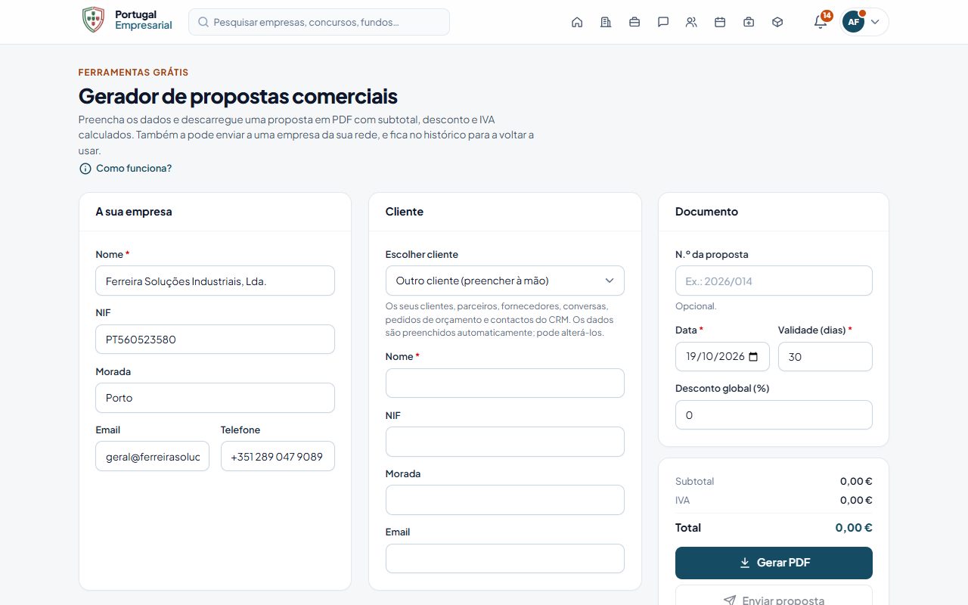
Task: Open the companies building icon
Action: pyautogui.click(x=606, y=22)
